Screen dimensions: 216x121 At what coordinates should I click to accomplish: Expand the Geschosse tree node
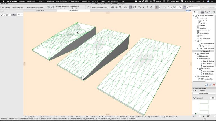click(x=195, y=18)
